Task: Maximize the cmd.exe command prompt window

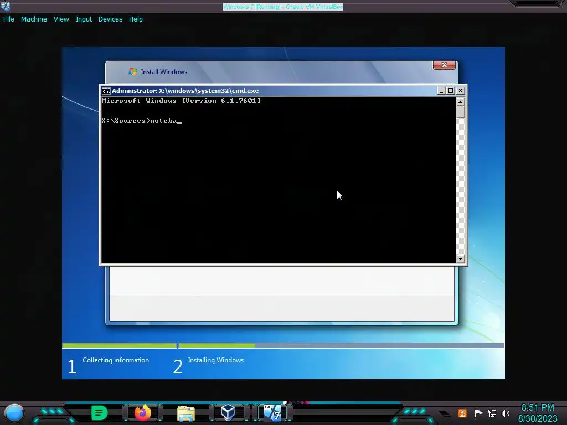Action: click(451, 91)
